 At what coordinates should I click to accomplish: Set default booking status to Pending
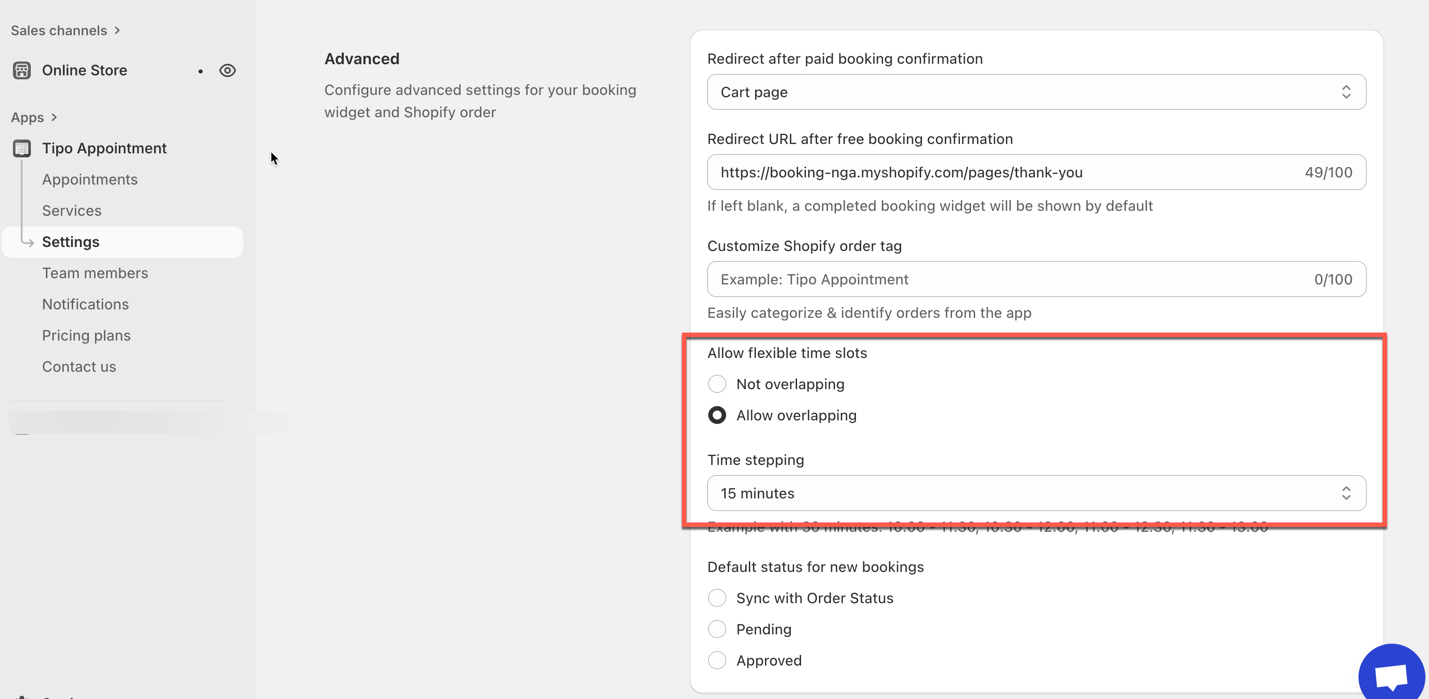(x=717, y=629)
